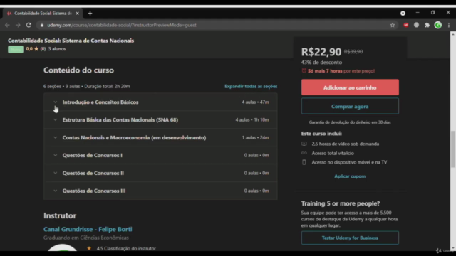Click the 4 aulas • 1h 10m text
This screenshot has height=256, width=456.
point(252,120)
